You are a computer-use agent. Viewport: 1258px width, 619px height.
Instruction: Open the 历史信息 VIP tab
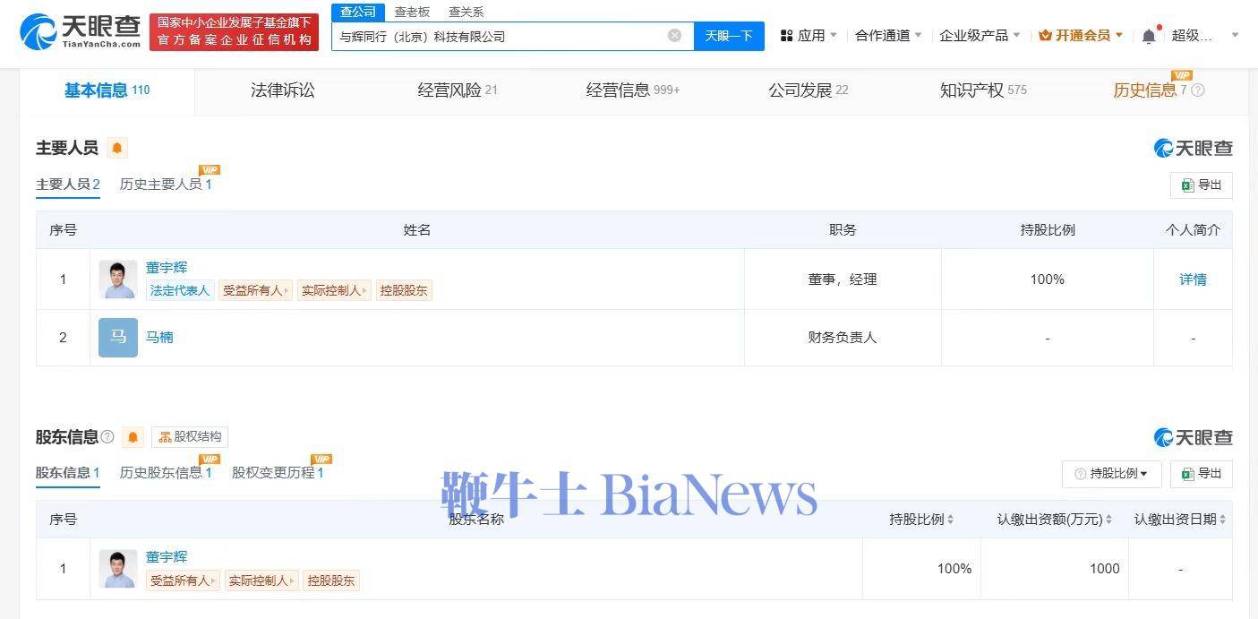[x=1150, y=90]
